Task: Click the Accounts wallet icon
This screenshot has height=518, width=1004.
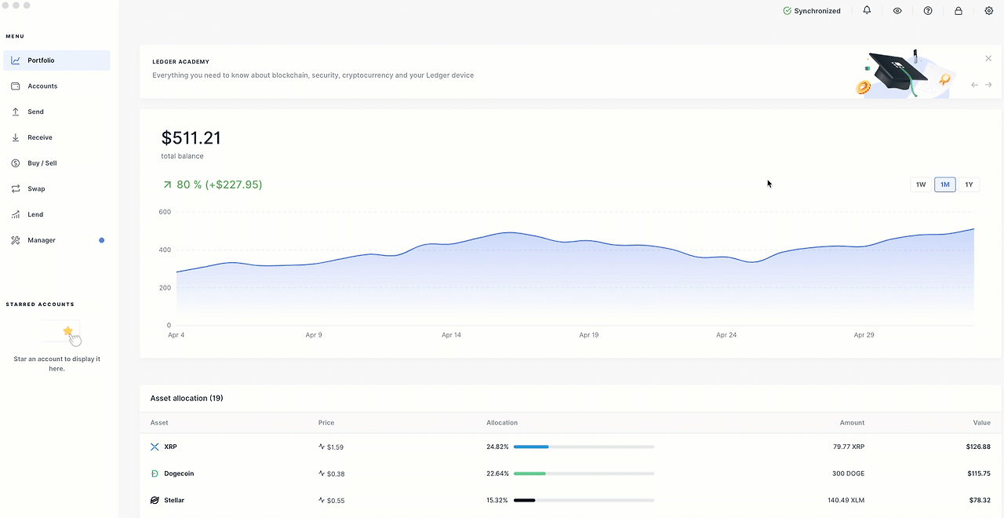Action: (15, 86)
